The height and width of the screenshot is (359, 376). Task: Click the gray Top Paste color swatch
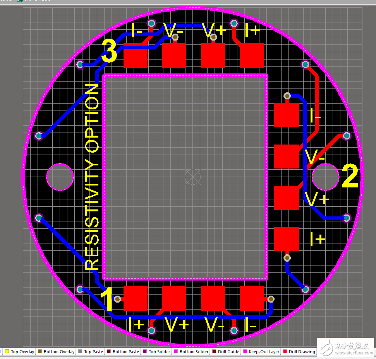[80, 351]
